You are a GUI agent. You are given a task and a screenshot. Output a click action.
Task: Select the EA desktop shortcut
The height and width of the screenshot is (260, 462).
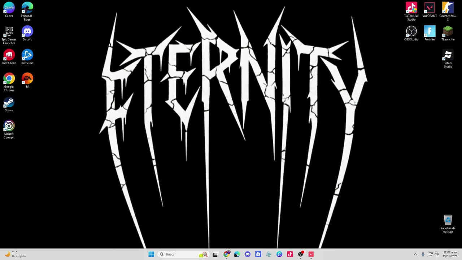point(27,81)
